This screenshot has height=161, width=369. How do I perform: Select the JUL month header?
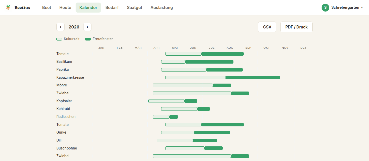coord(212,48)
